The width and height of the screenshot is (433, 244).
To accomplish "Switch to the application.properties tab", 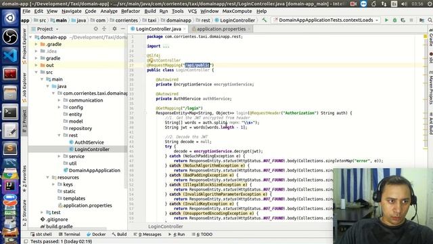I will pyautogui.click(x=221, y=28).
